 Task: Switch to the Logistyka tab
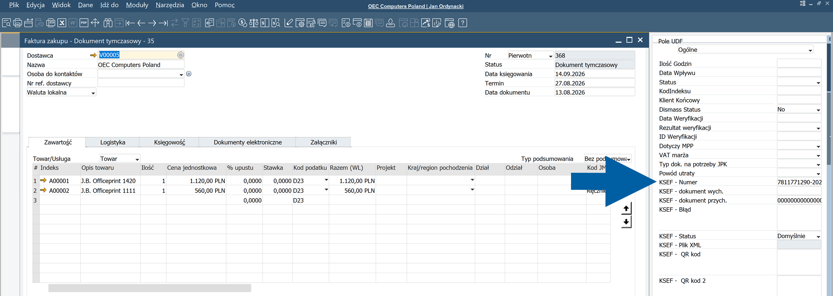point(113,142)
